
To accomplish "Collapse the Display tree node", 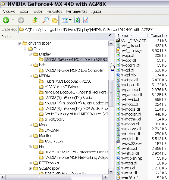I will (x=30, y=54).
